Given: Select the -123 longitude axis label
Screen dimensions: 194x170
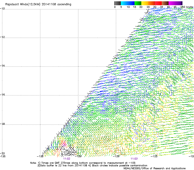Looking at the screenshot, I should click(x=154, y=156).
